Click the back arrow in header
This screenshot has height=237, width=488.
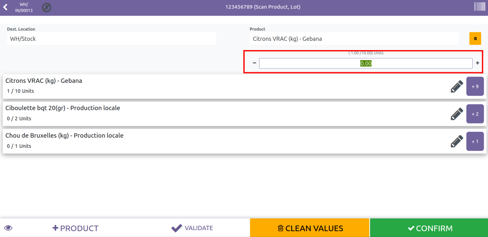[x=6, y=7]
